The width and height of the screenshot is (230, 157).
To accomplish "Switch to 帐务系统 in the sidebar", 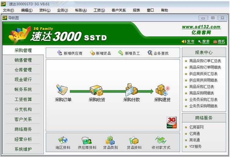I will [23, 89].
